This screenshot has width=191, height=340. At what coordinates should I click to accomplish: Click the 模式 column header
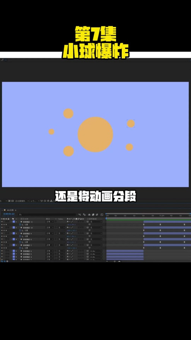[47, 219]
